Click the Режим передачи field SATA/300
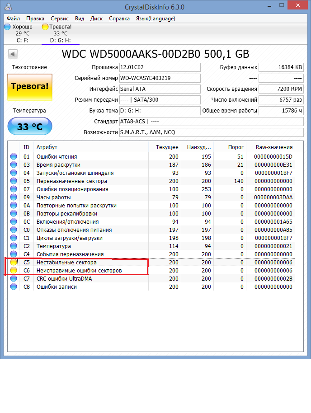This screenshot has height=413, width=311. 160,99
